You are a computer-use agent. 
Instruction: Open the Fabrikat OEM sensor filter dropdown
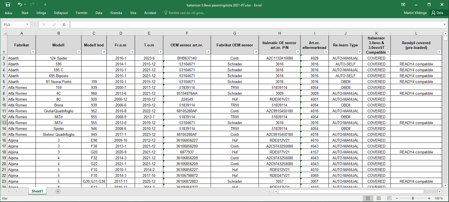[x=256, y=52]
